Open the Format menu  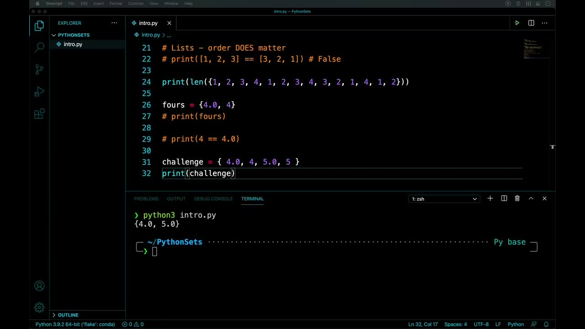(116, 4)
